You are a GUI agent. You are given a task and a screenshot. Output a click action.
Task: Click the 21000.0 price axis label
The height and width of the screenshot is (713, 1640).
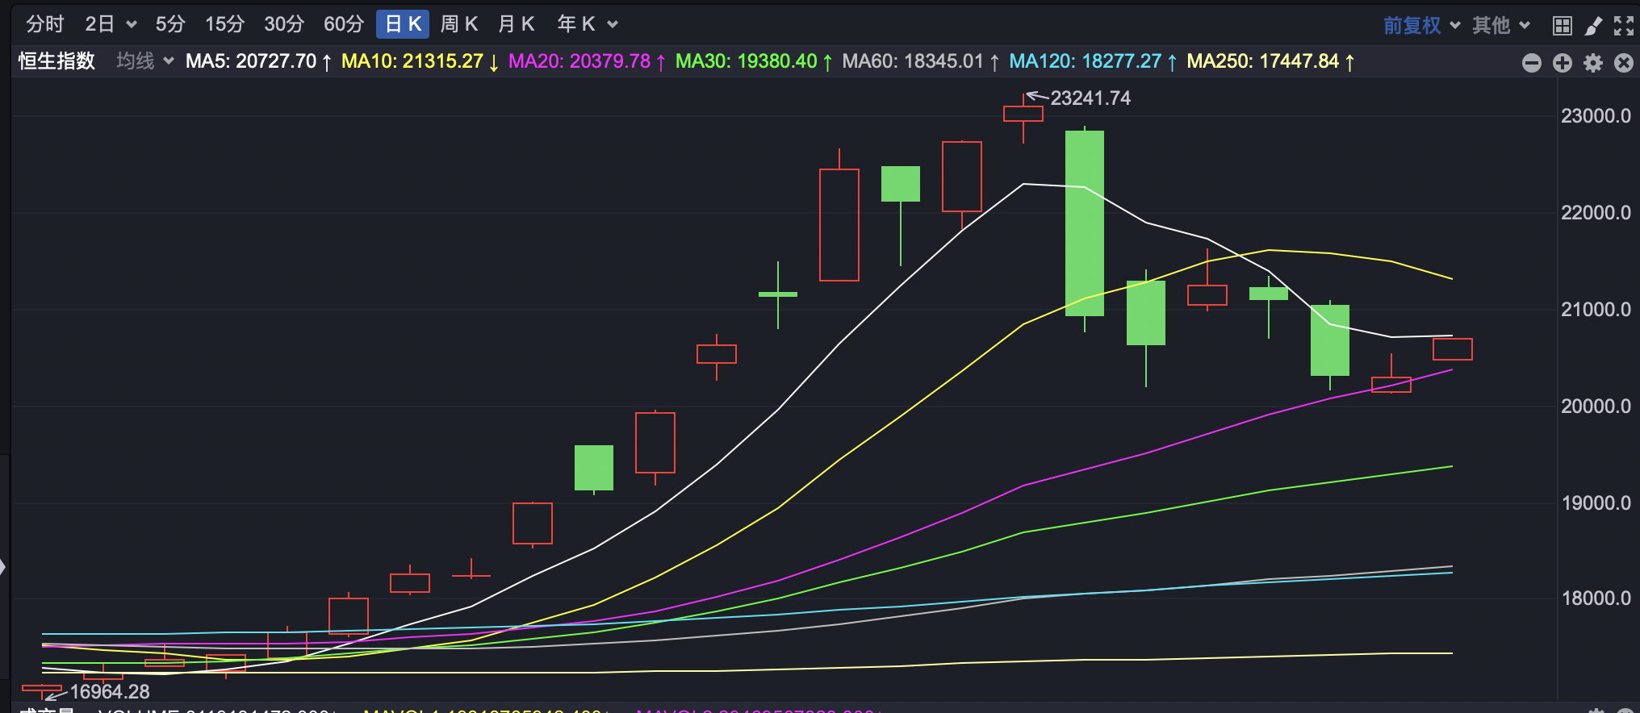1596,310
